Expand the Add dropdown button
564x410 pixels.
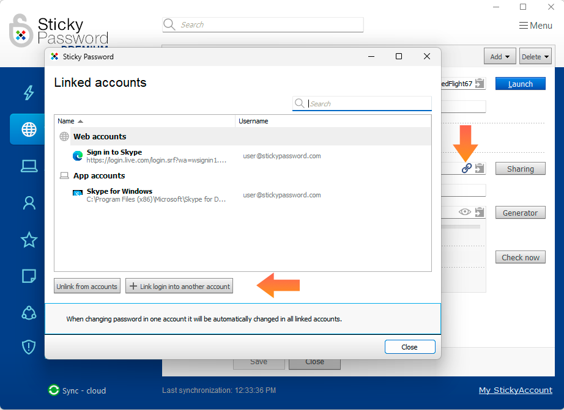pos(500,56)
